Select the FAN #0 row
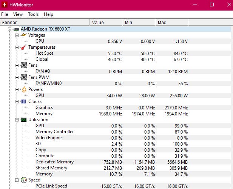This screenshot has width=233, height=189. pos(133,71)
